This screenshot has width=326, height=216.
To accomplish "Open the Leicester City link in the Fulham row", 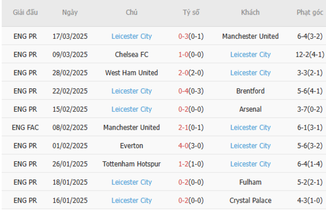I will [x=131, y=182].
